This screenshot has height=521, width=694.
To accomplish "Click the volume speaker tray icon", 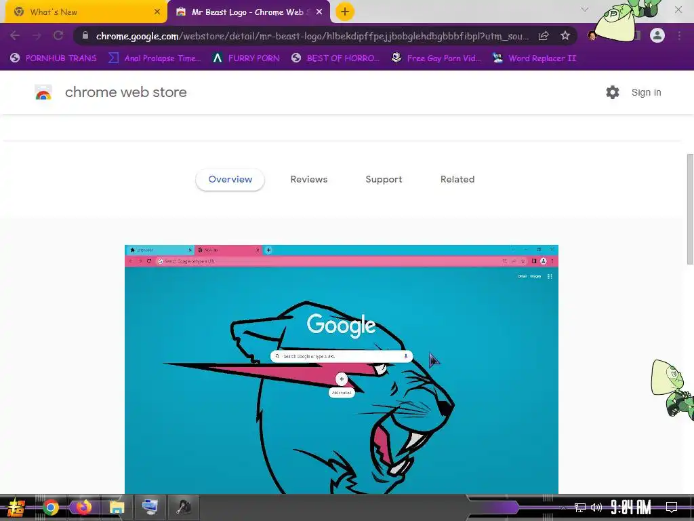I will (596, 507).
